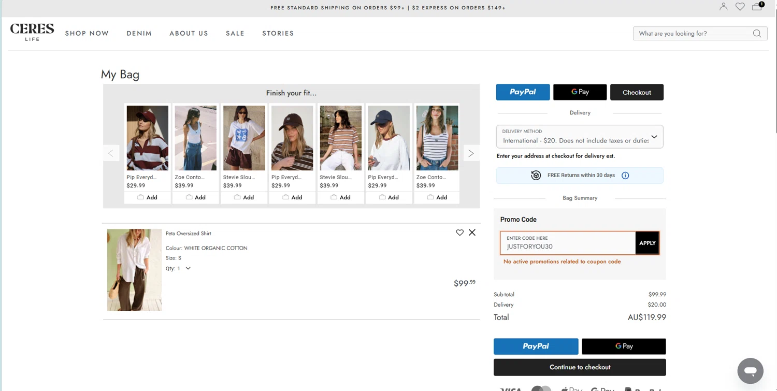Image resolution: width=777 pixels, height=391 pixels.
Task: Show previous carousel products with left arrow
Action: point(111,153)
